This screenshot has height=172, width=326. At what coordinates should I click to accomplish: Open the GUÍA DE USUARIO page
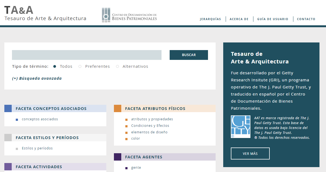click(273, 19)
